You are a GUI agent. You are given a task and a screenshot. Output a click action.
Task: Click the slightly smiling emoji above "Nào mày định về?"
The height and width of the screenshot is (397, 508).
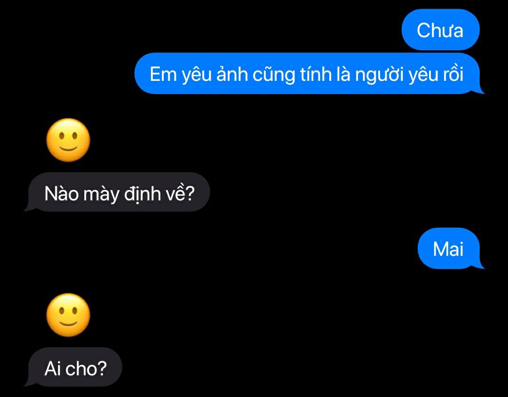pyautogui.click(x=68, y=140)
